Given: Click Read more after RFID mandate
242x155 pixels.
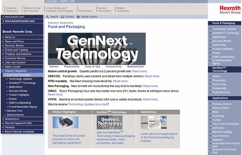Looking at the screenshot, I should (x=120, y=81).
